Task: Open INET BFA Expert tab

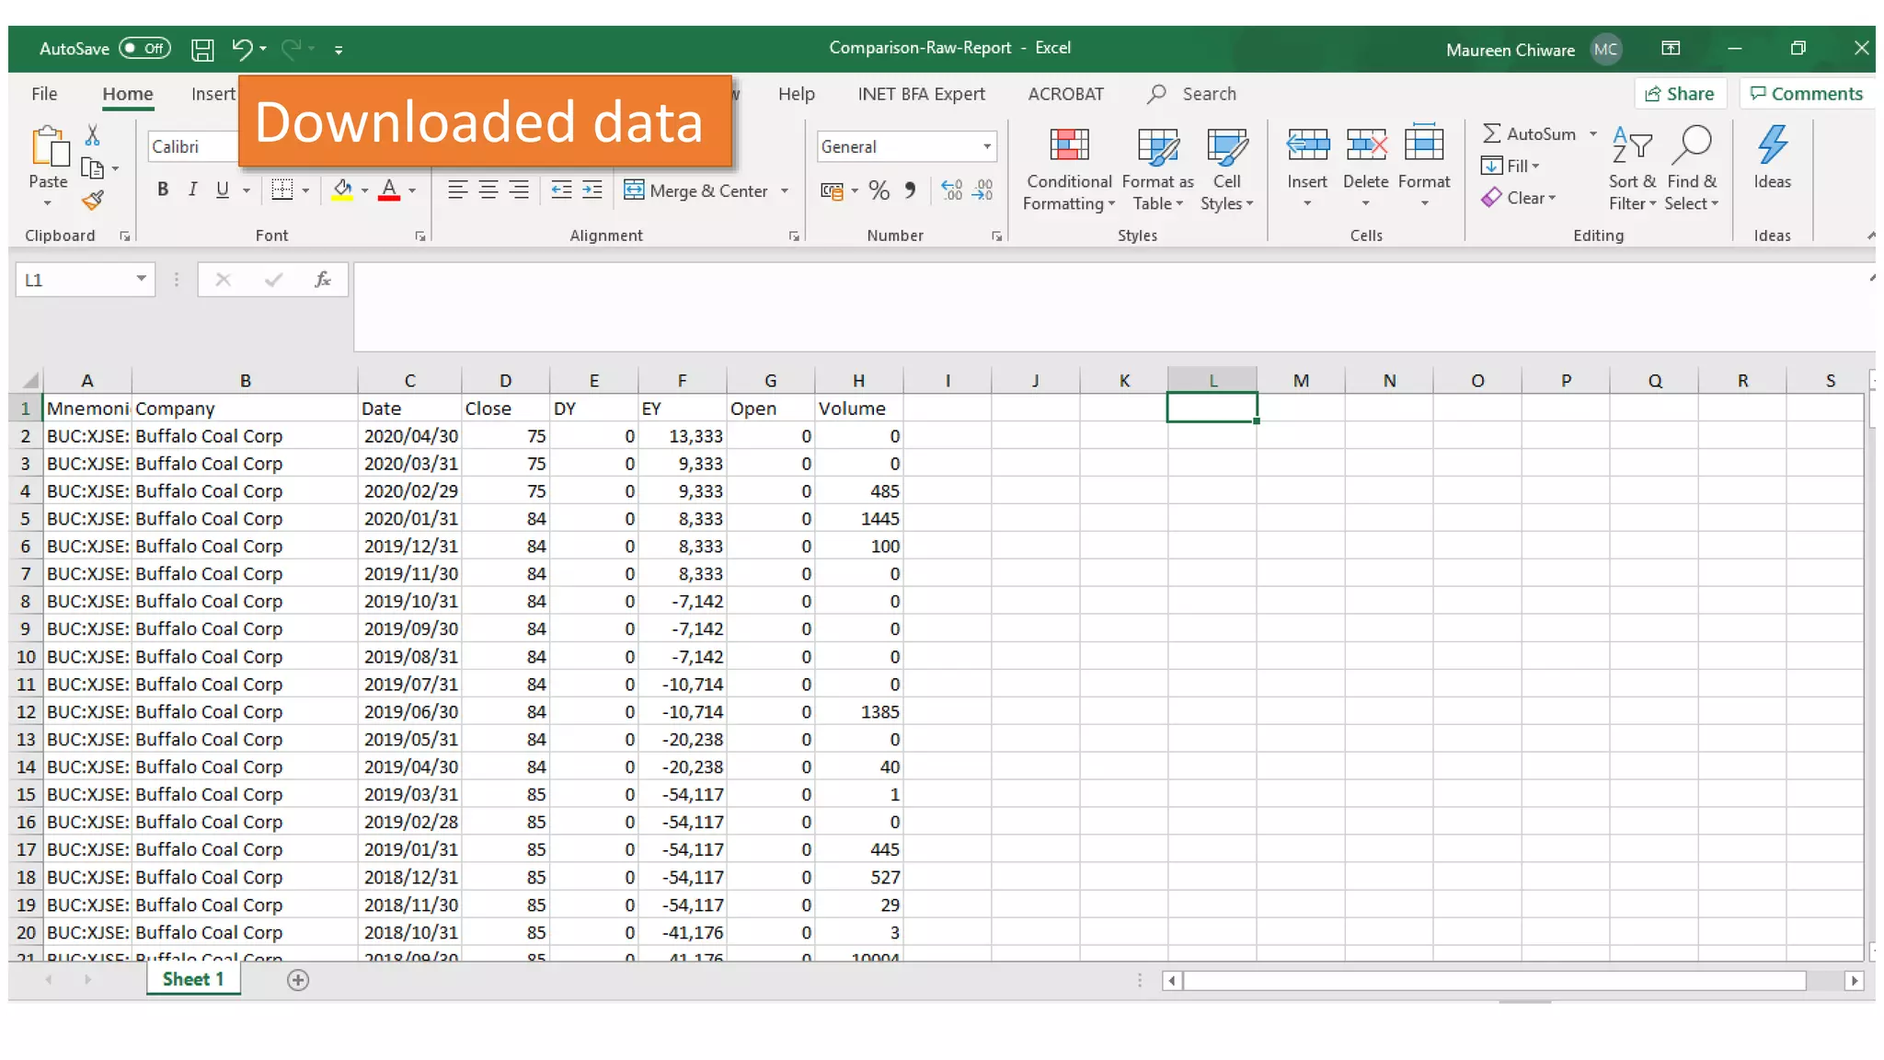Action: [921, 94]
